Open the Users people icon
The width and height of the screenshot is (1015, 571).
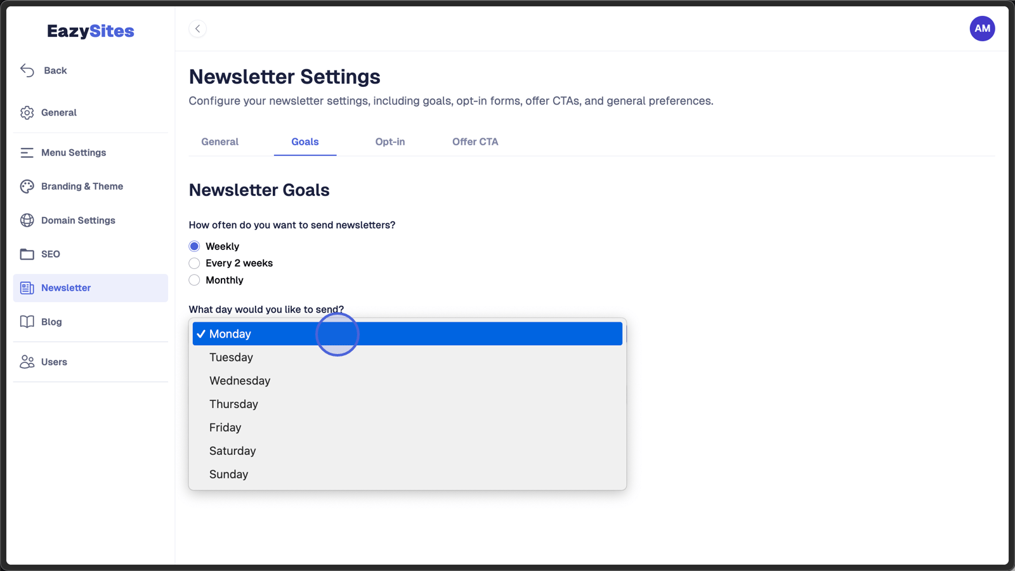[x=27, y=362]
